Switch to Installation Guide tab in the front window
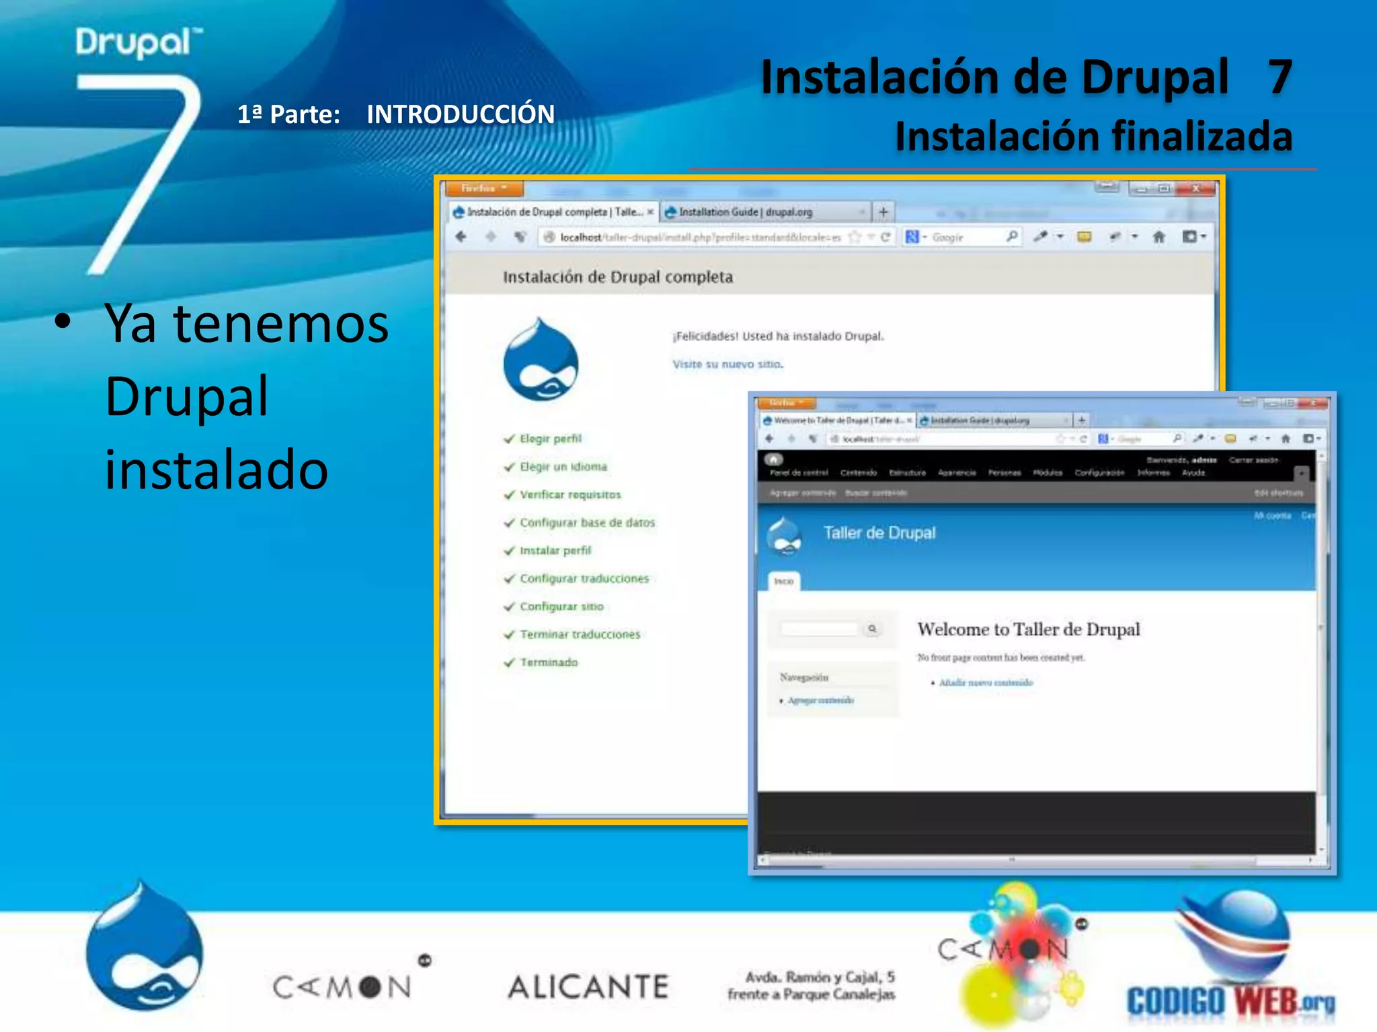This screenshot has height=1032, width=1377. click(994, 421)
